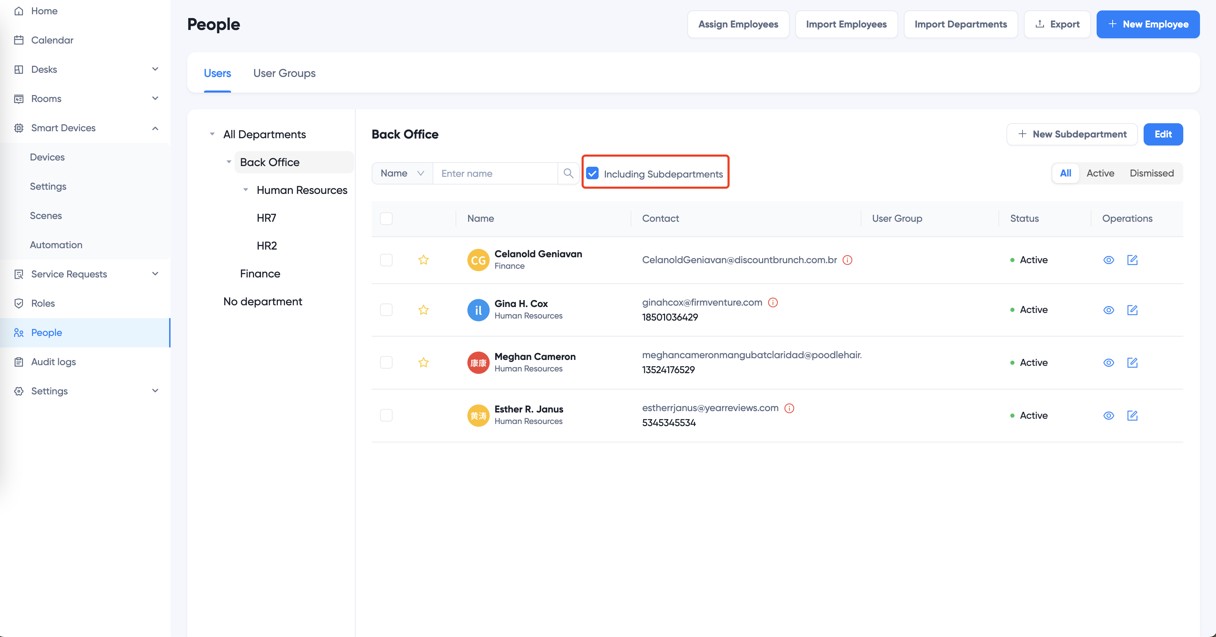The width and height of the screenshot is (1216, 637).
Task: Click the Export upload icon
Action: [x=1040, y=24]
